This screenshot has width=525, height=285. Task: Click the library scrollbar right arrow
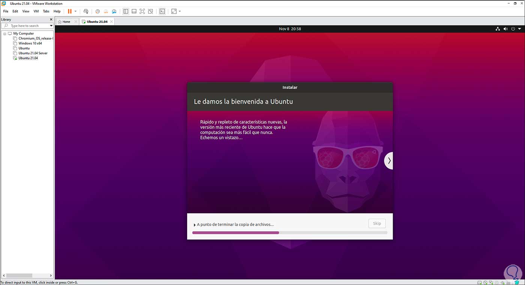pyautogui.click(x=51, y=276)
